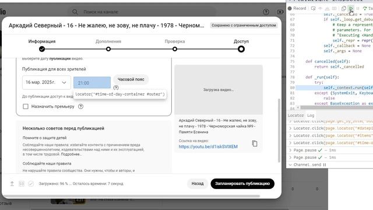This screenshot has height=210, width=373.
Task: Click the Запланировать публикацию button
Action: pos(242,184)
